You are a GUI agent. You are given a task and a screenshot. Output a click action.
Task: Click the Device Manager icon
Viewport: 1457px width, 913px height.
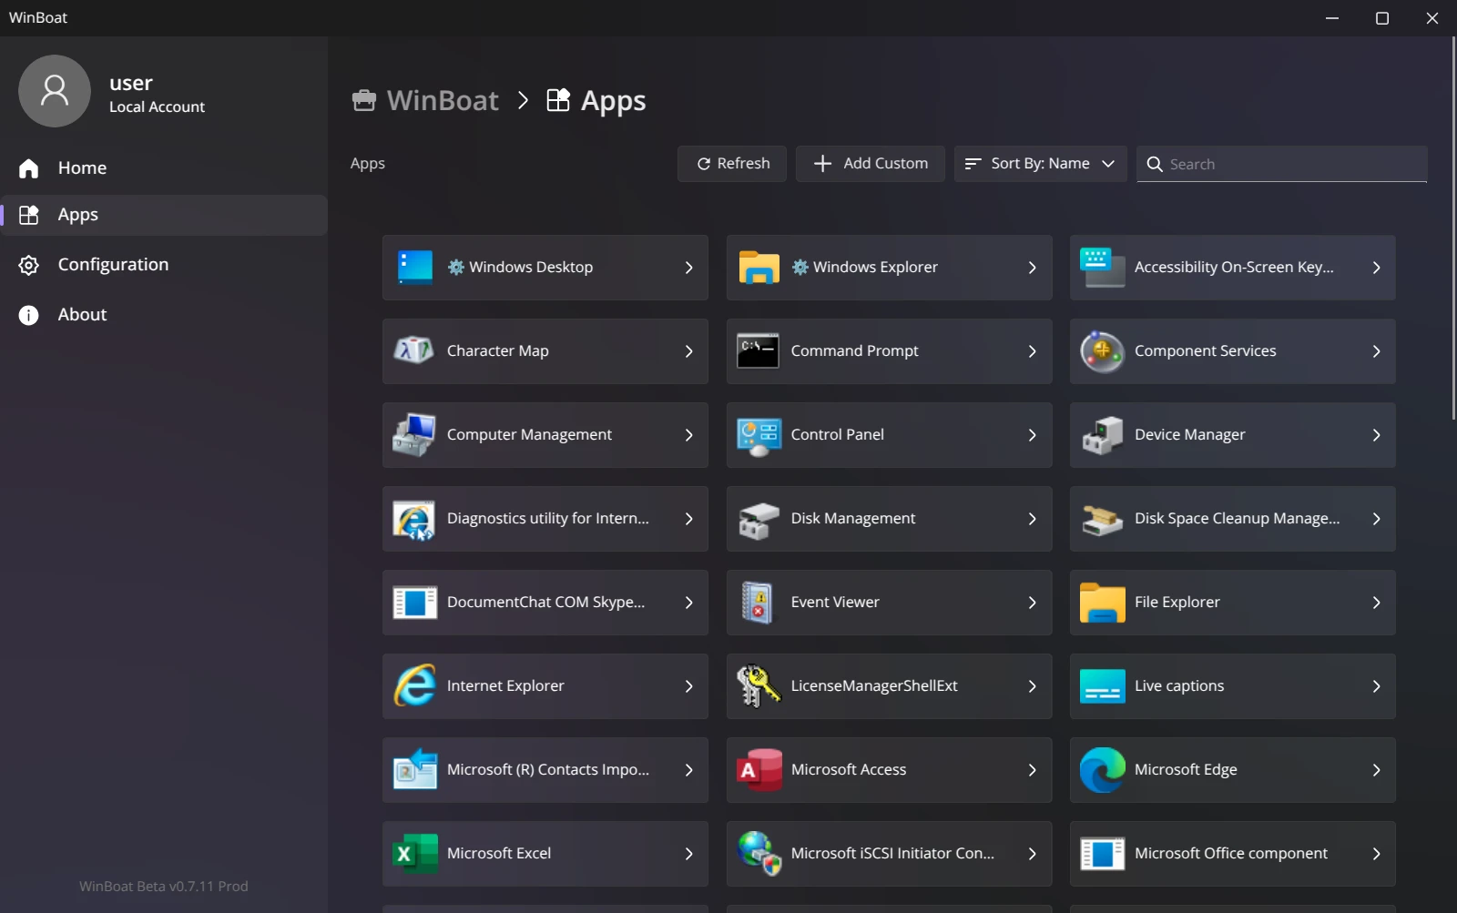tap(1102, 435)
